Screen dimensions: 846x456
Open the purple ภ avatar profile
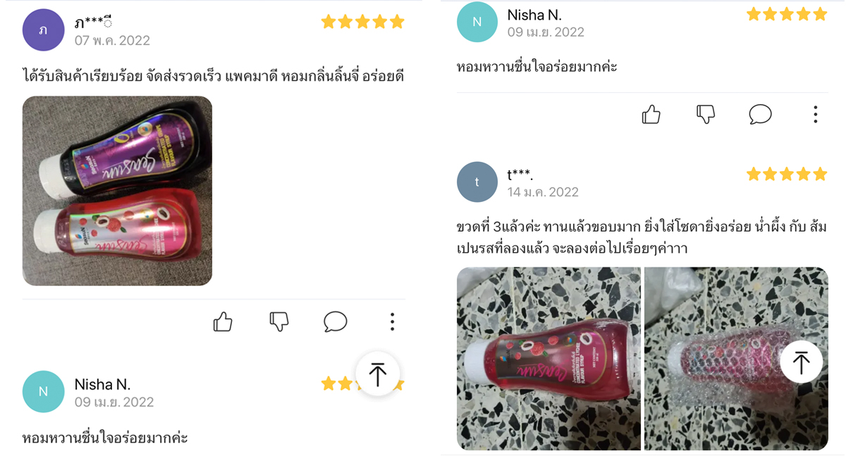pyautogui.click(x=44, y=30)
